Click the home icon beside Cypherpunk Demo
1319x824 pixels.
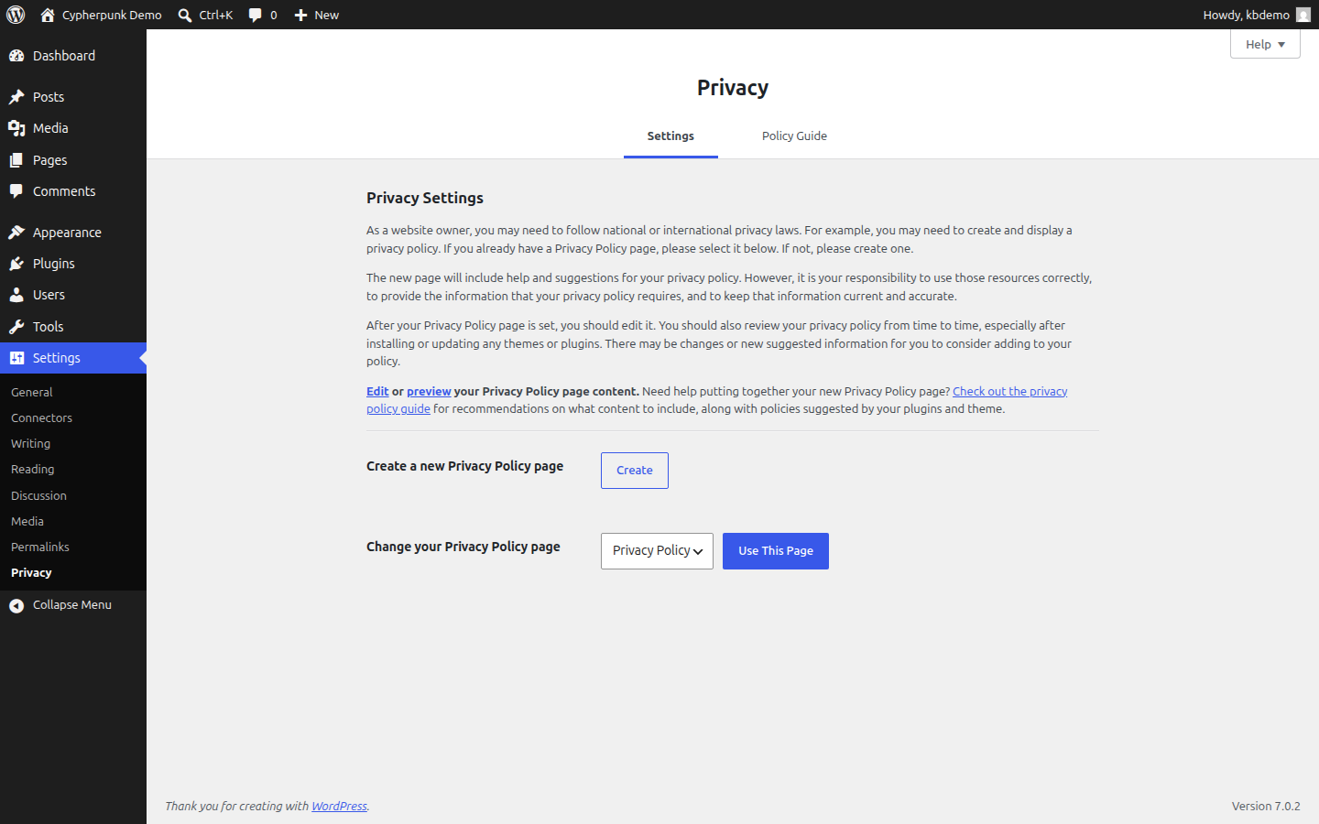point(48,15)
